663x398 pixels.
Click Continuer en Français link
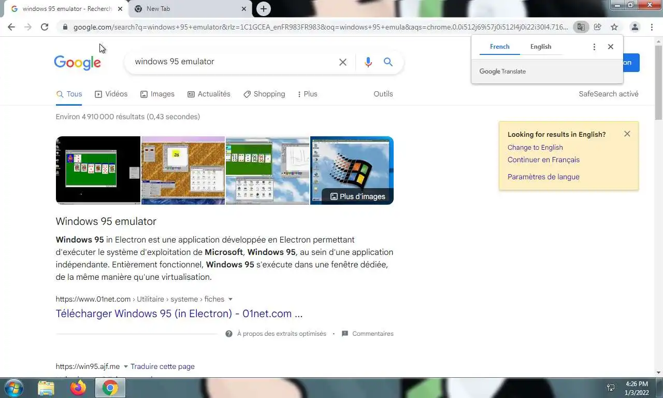[x=543, y=160]
